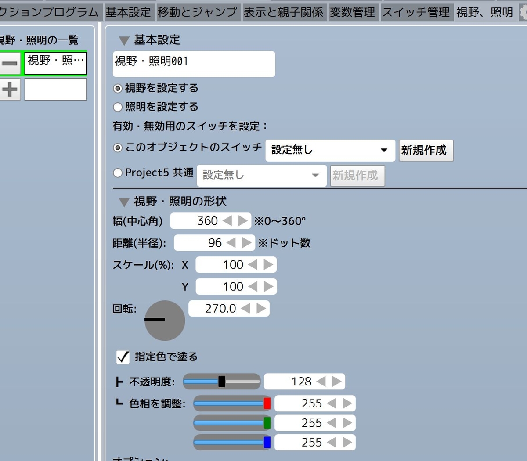Select the 視野・照… list entry

pos(56,63)
